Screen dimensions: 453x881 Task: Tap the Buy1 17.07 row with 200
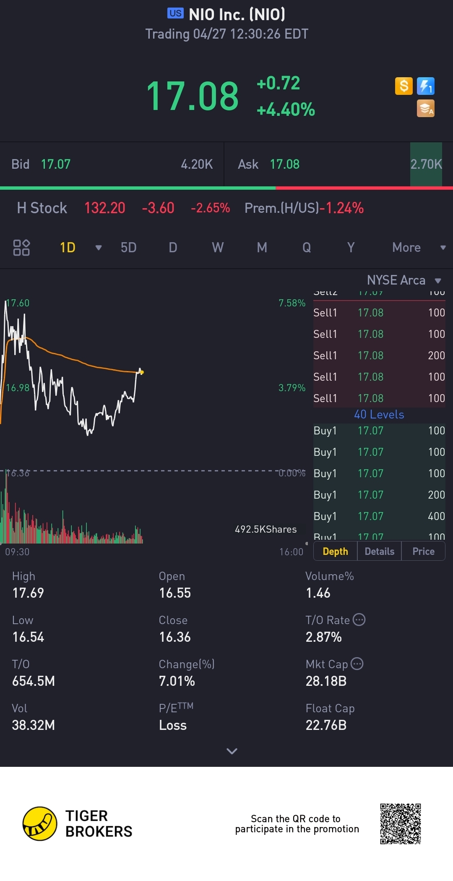(x=379, y=495)
